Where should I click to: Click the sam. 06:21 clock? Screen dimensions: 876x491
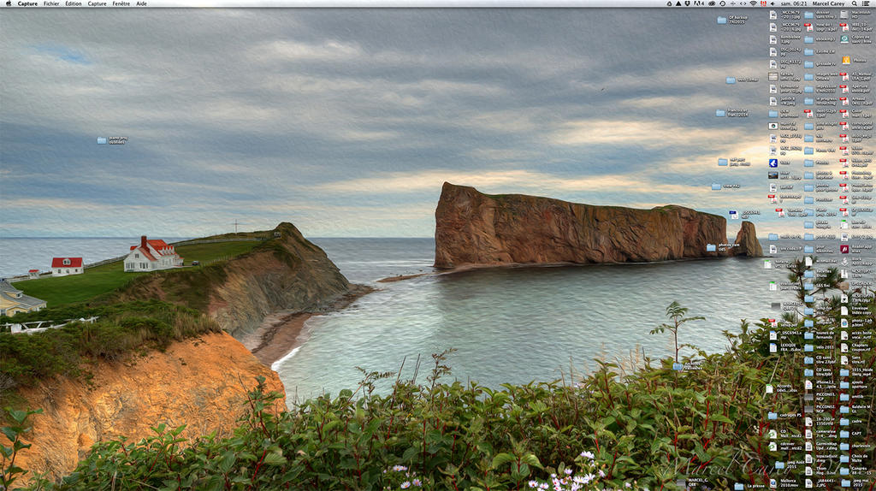(792, 4)
